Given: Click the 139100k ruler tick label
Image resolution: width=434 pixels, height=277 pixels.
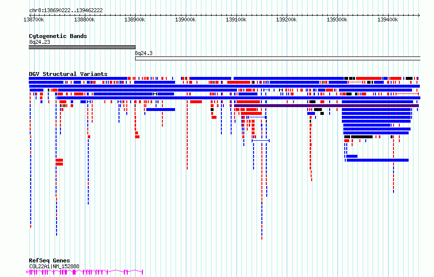Looking at the screenshot, I should [x=236, y=19].
